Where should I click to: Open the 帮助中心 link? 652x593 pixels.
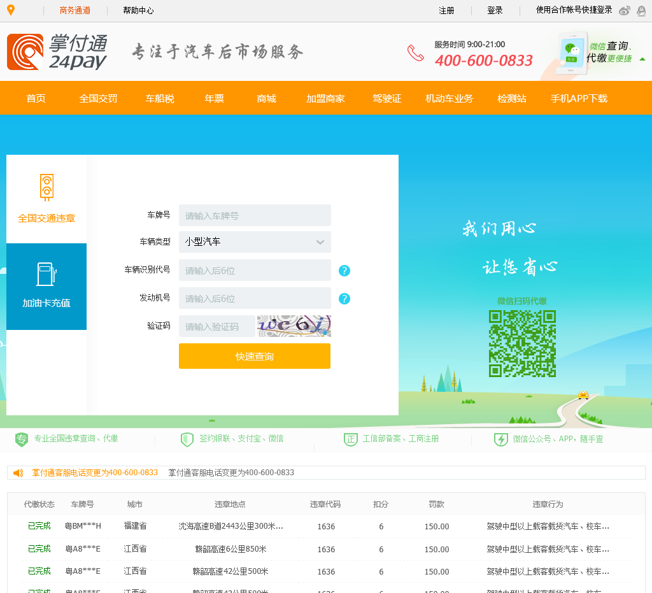tap(138, 10)
